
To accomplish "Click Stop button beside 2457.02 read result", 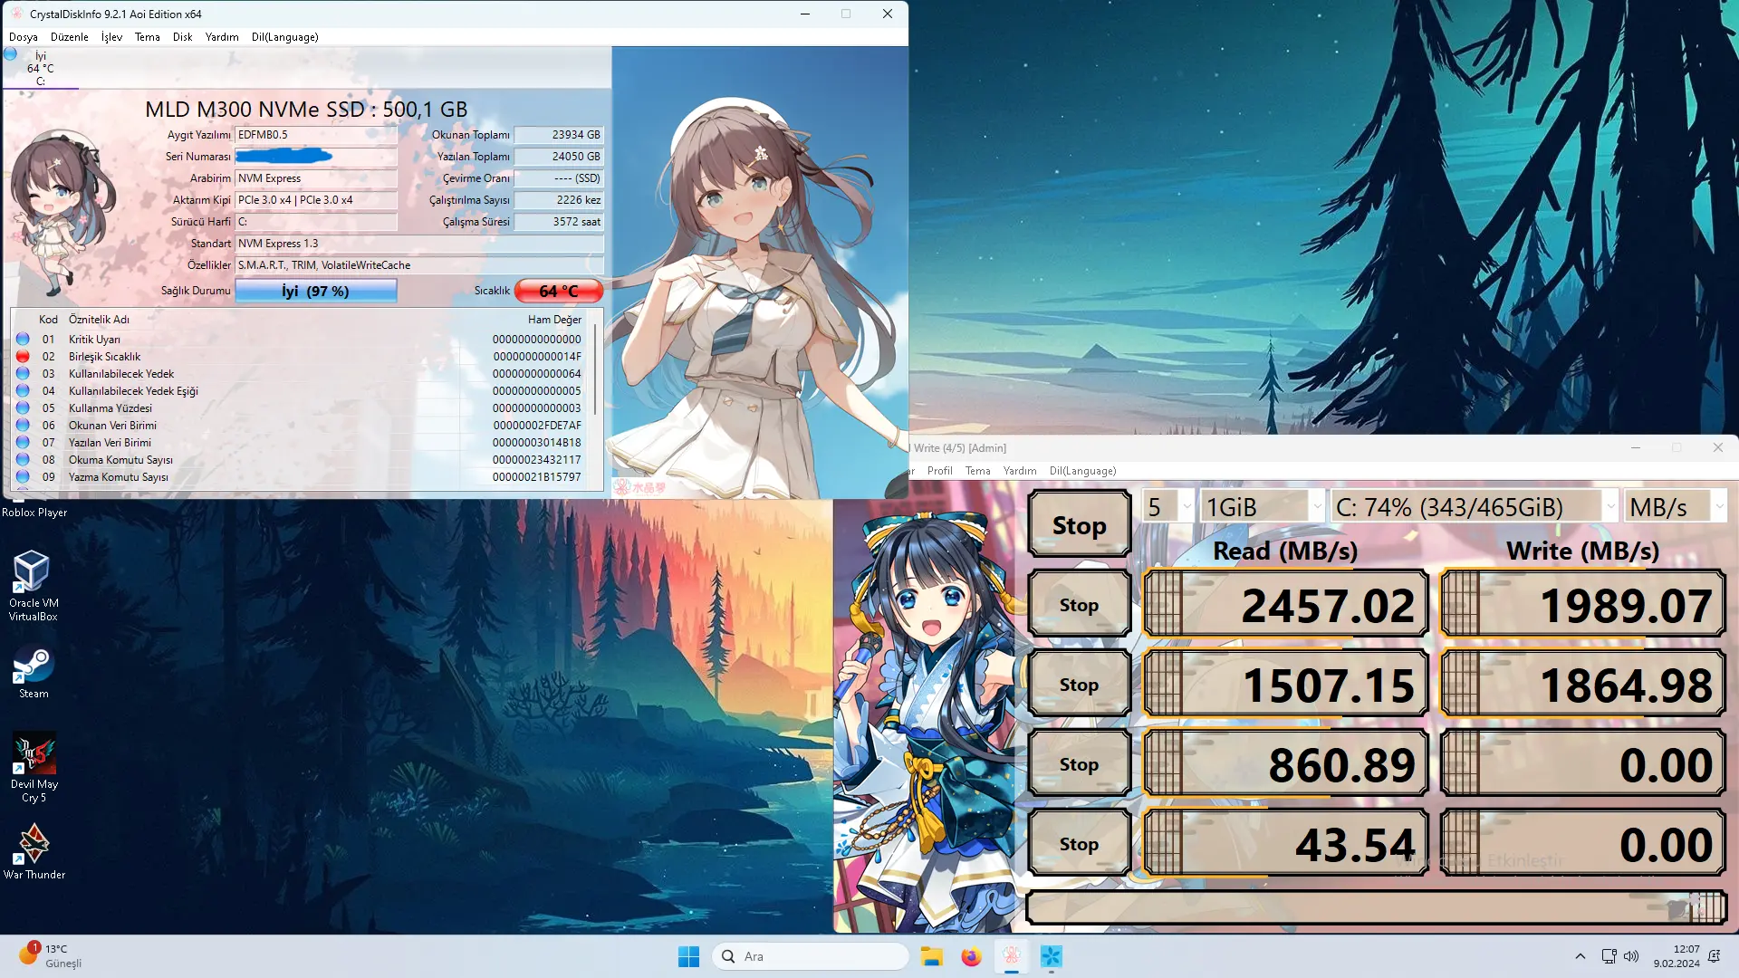I will (1080, 604).
